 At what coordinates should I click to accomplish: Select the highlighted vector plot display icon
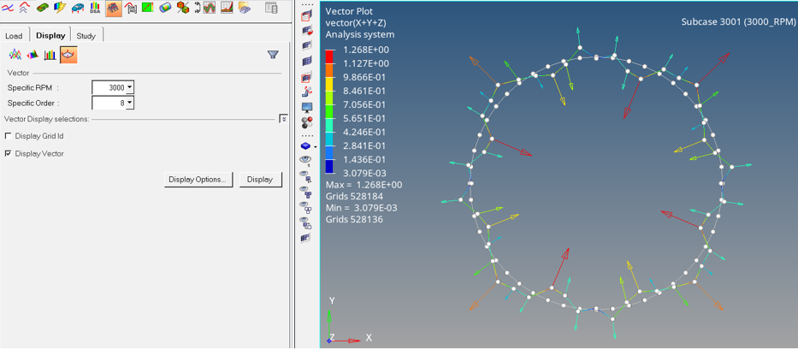[68, 55]
